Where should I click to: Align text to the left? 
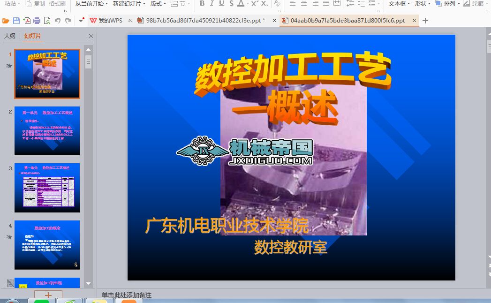[x=293, y=3]
